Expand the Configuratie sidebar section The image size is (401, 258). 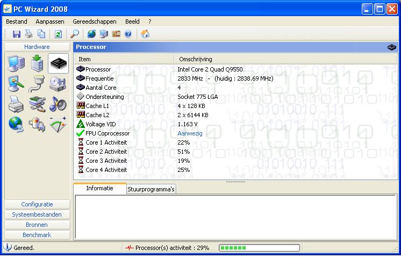coord(37,204)
